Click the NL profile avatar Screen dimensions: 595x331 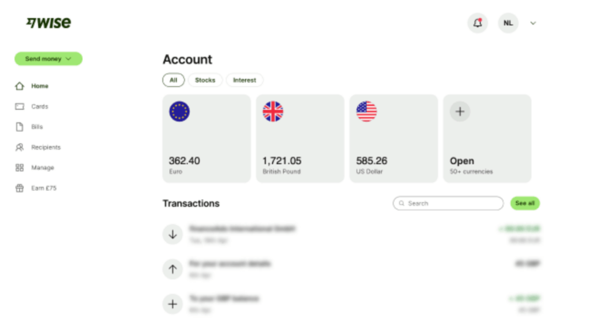tap(508, 23)
